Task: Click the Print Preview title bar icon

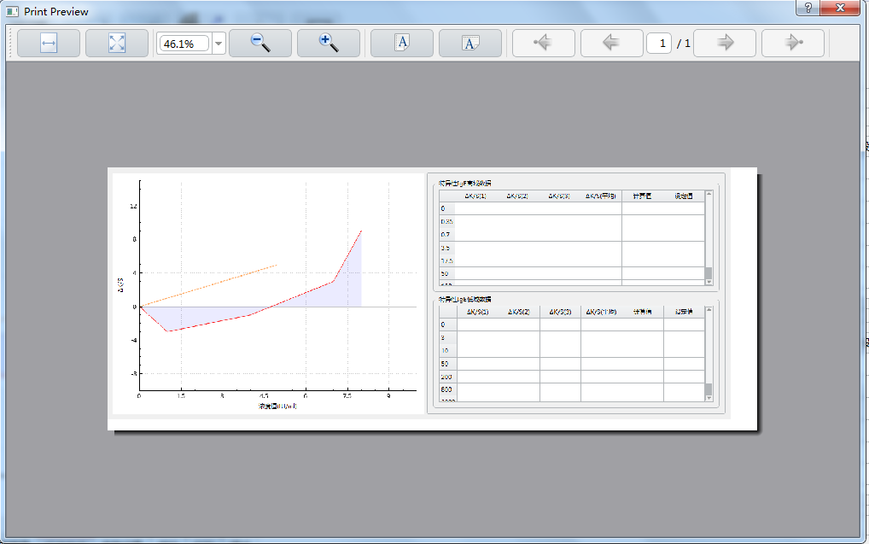Action: click(12, 12)
